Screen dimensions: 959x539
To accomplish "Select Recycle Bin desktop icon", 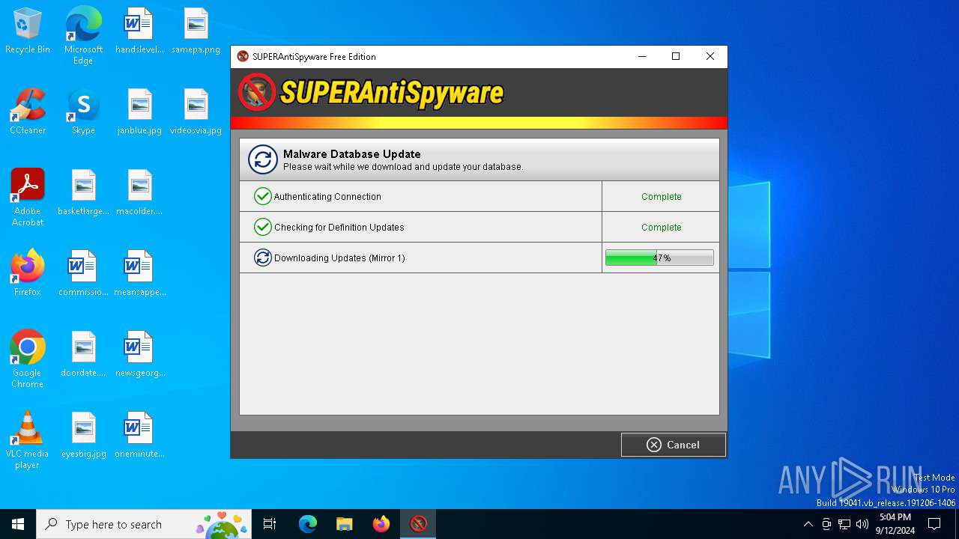I will click(28, 31).
